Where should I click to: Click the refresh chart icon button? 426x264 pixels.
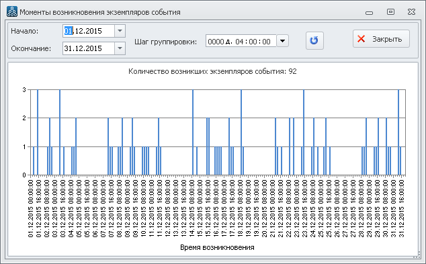click(314, 40)
